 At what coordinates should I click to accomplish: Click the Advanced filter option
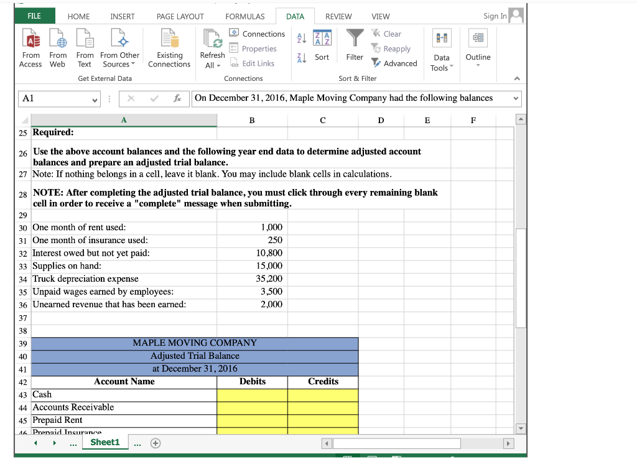(x=394, y=63)
